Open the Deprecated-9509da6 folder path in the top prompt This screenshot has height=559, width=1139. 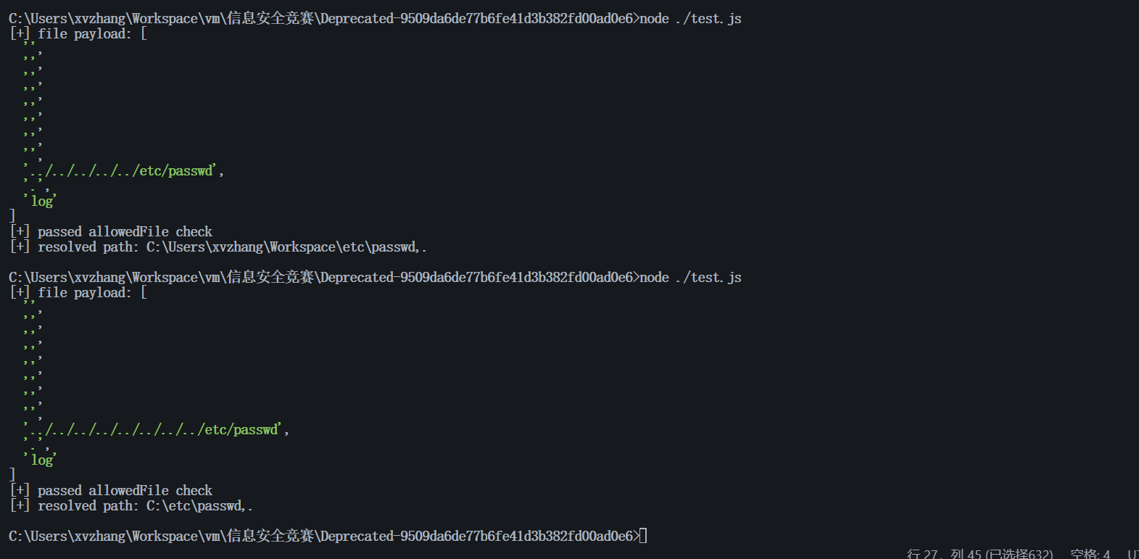tap(476, 19)
